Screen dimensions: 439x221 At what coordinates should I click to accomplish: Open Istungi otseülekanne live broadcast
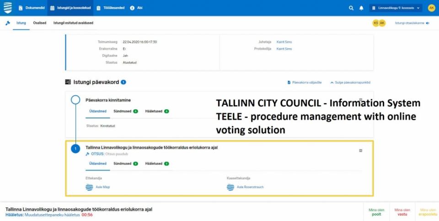pos(412,23)
